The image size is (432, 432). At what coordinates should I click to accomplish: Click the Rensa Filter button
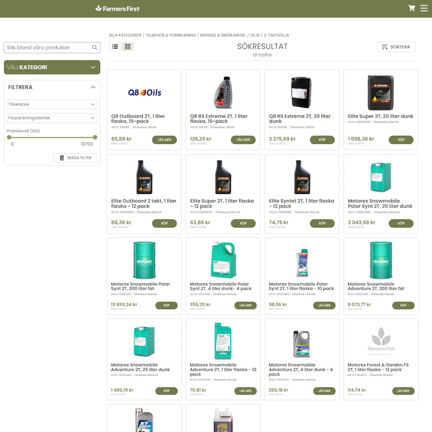(x=75, y=158)
